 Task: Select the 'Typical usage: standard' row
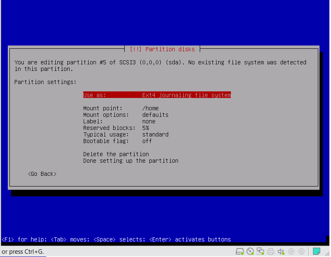click(x=126, y=134)
